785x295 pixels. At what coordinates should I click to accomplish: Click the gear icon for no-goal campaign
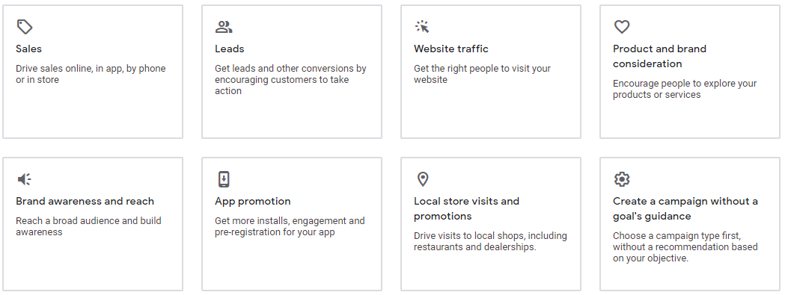tap(622, 179)
